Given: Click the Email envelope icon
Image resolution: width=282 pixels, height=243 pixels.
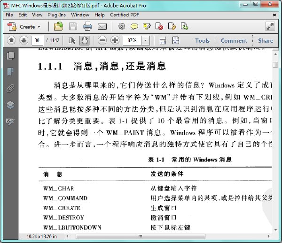Looking at the screenshot, I should pos(102,27).
